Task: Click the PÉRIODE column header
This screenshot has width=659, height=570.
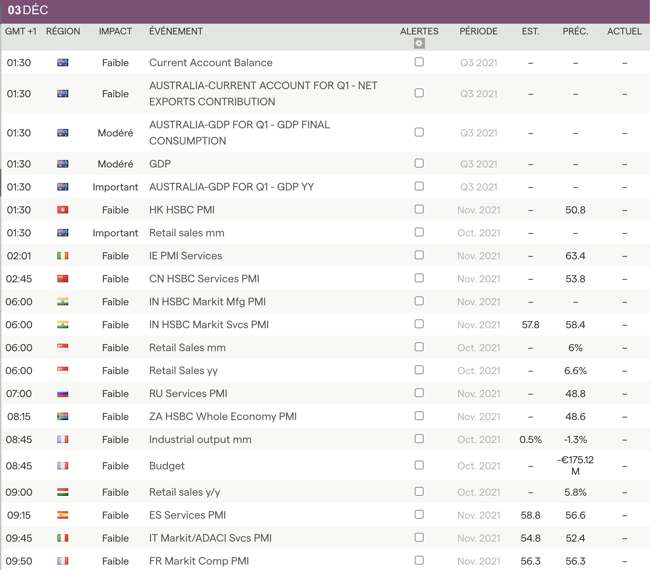Action: tap(478, 31)
